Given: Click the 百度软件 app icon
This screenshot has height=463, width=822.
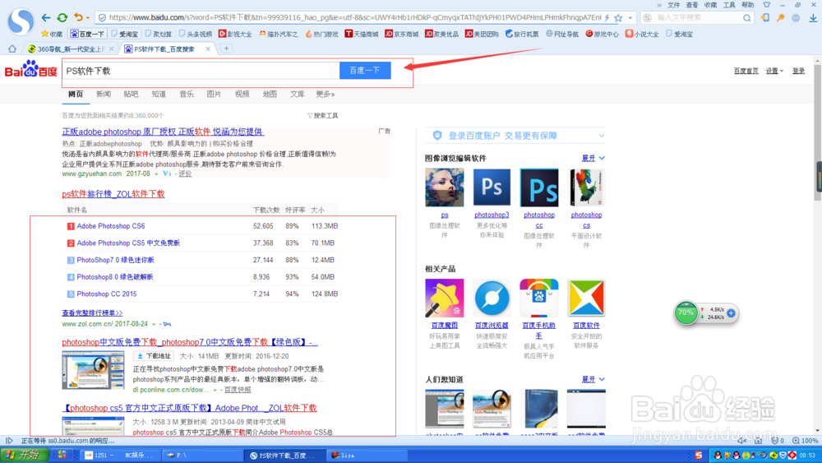Looking at the screenshot, I should coord(586,298).
